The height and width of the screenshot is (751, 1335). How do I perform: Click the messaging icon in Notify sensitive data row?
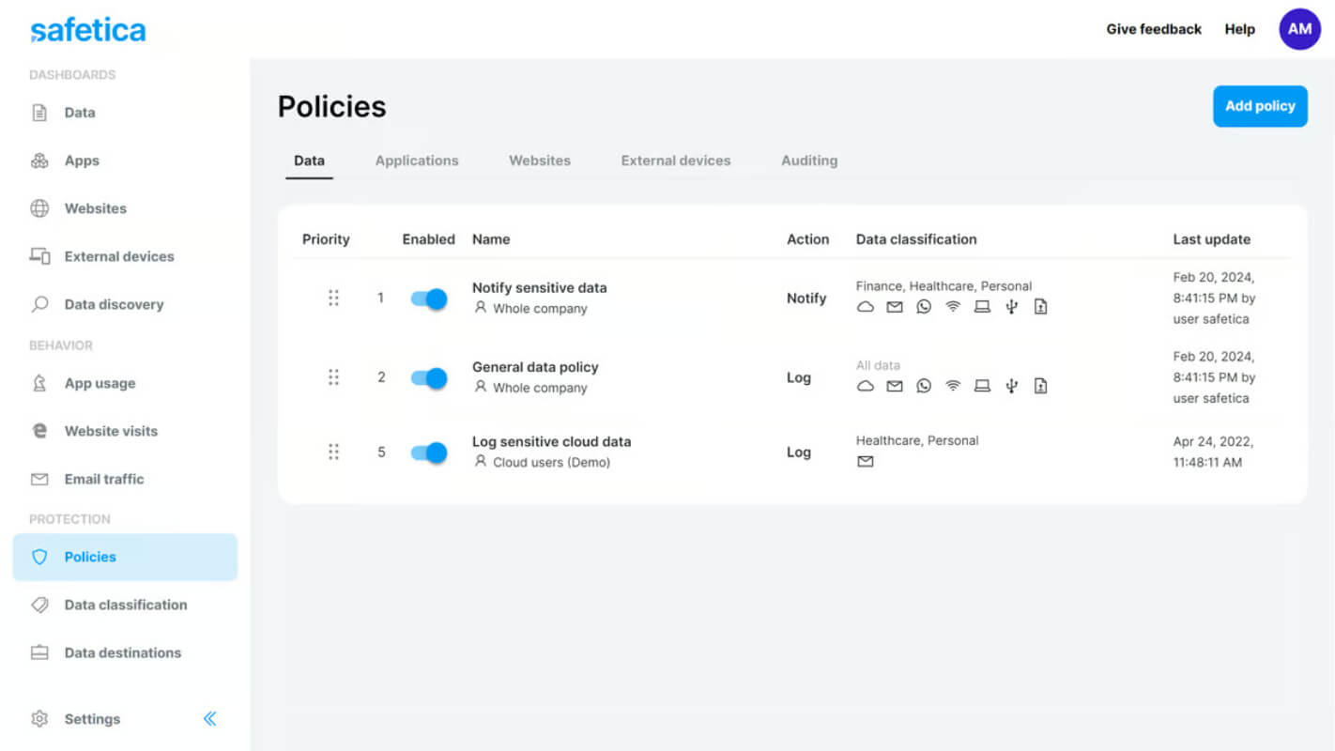pyautogui.click(x=924, y=307)
